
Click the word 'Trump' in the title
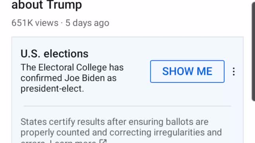coord(65,5)
